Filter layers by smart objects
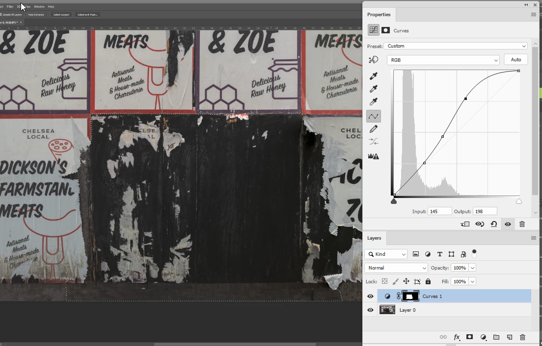 (x=463, y=254)
